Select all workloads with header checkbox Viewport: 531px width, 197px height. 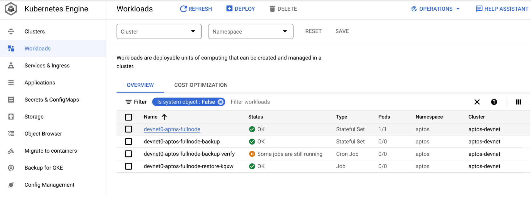129,117
